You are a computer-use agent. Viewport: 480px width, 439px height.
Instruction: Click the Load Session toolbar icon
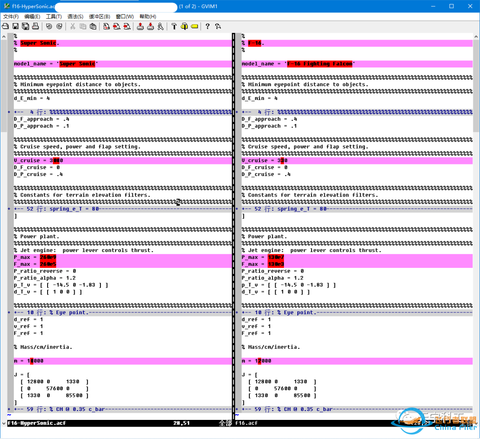pyautogui.click(x=140, y=27)
